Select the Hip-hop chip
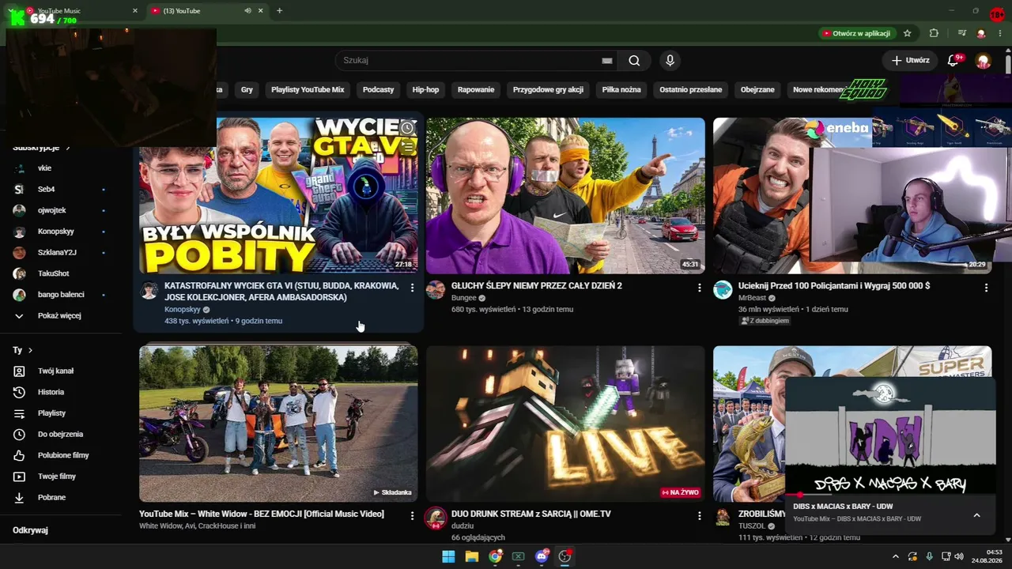 pyautogui.click(x=425, y=89)
